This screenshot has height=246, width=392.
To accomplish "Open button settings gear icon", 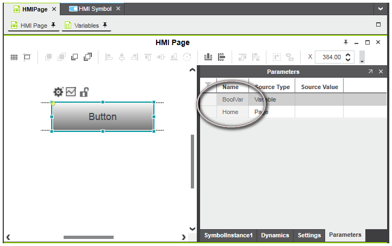I will coord(58,92).
